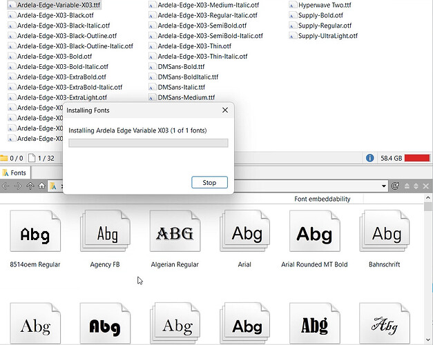Click the 58.4 GB free space text

[x=392, y=158]
